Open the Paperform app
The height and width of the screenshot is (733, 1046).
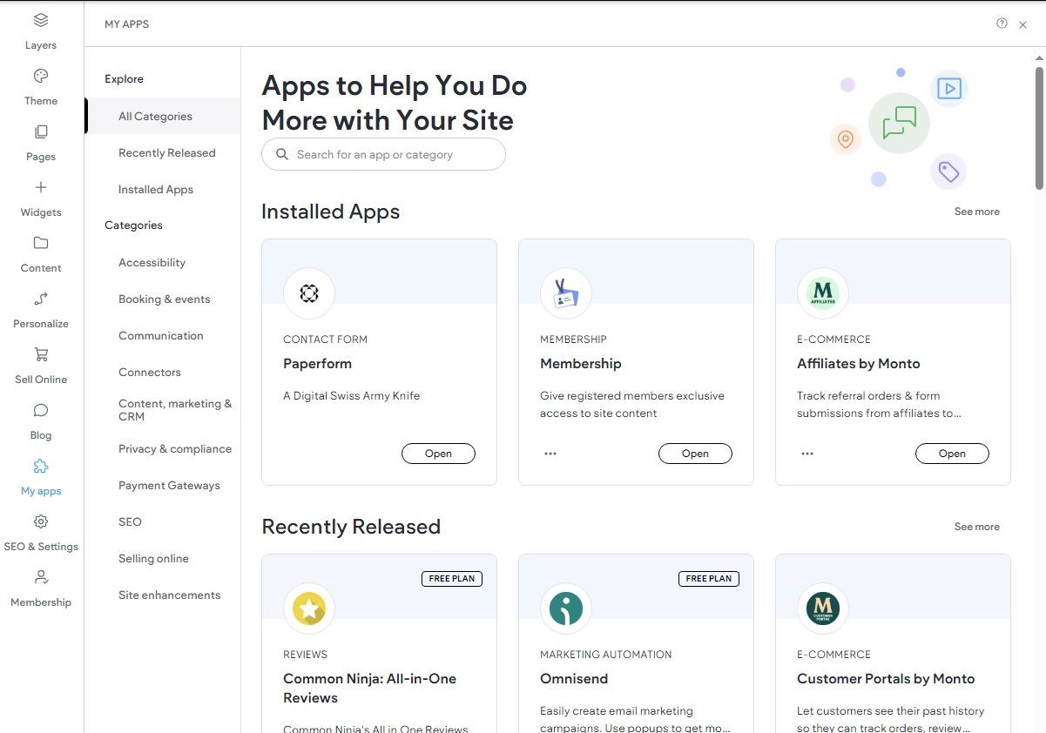pyautogui.click(x=438, y=453)
